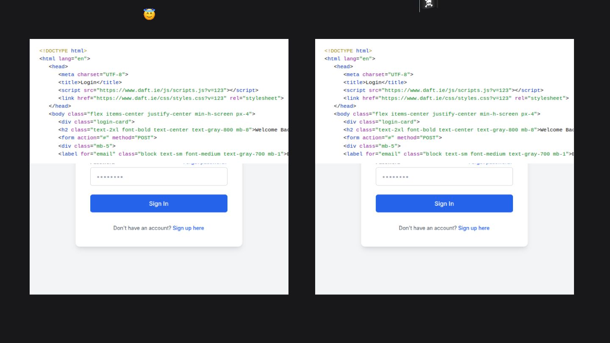
Task: Click the mb-5 div line in angel-emoji code
Action: (x=87, y=146)
